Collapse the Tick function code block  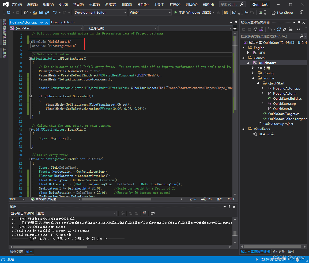(30, 159)
